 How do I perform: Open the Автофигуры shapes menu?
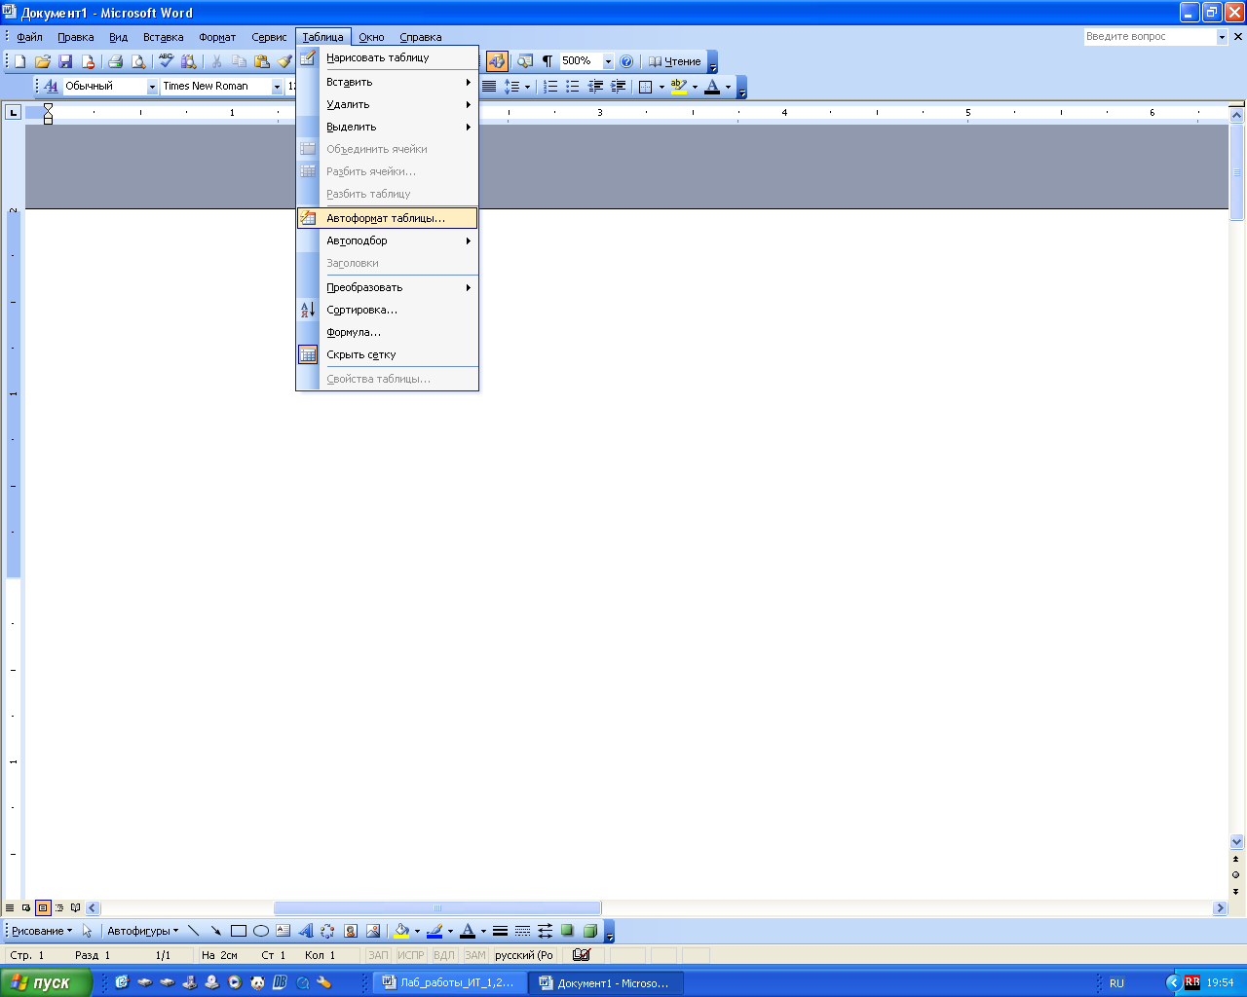pos(142,931)
